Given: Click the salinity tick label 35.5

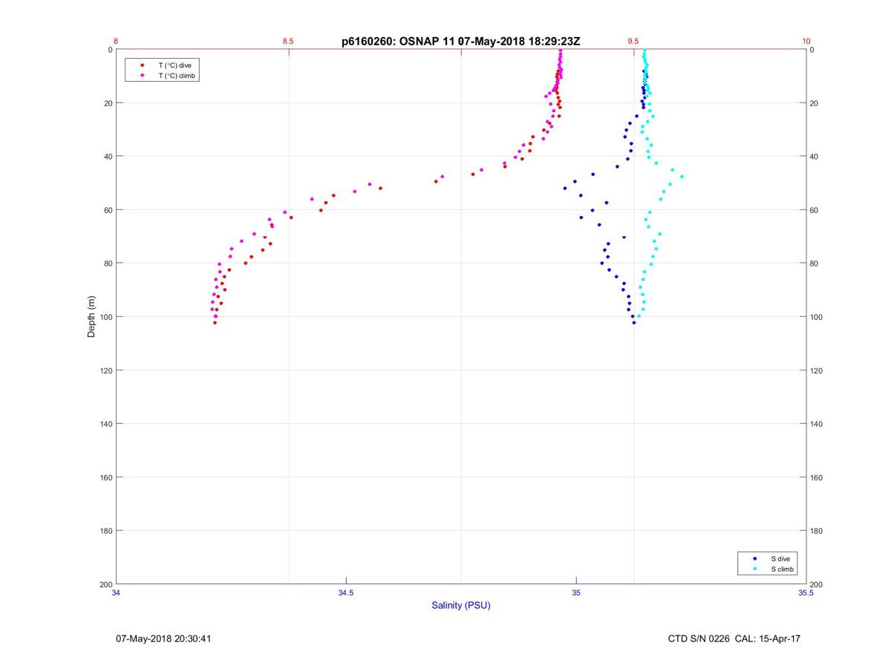Looking at the screenshot, I should point(806,592).
